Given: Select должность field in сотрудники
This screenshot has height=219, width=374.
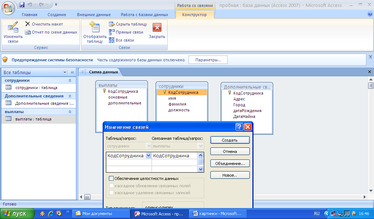Looking at the screenshot, I should pyautogui.click(x=179, y=110).
